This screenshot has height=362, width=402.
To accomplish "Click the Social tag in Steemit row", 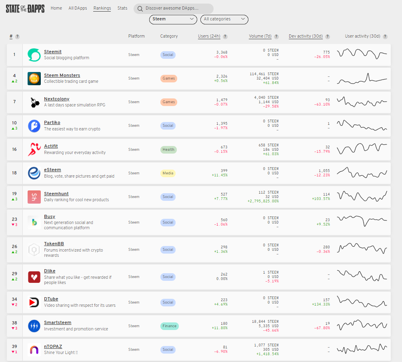I will point(168,55).
